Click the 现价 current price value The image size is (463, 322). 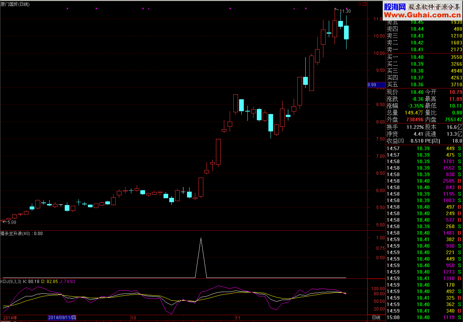(417, 92)
